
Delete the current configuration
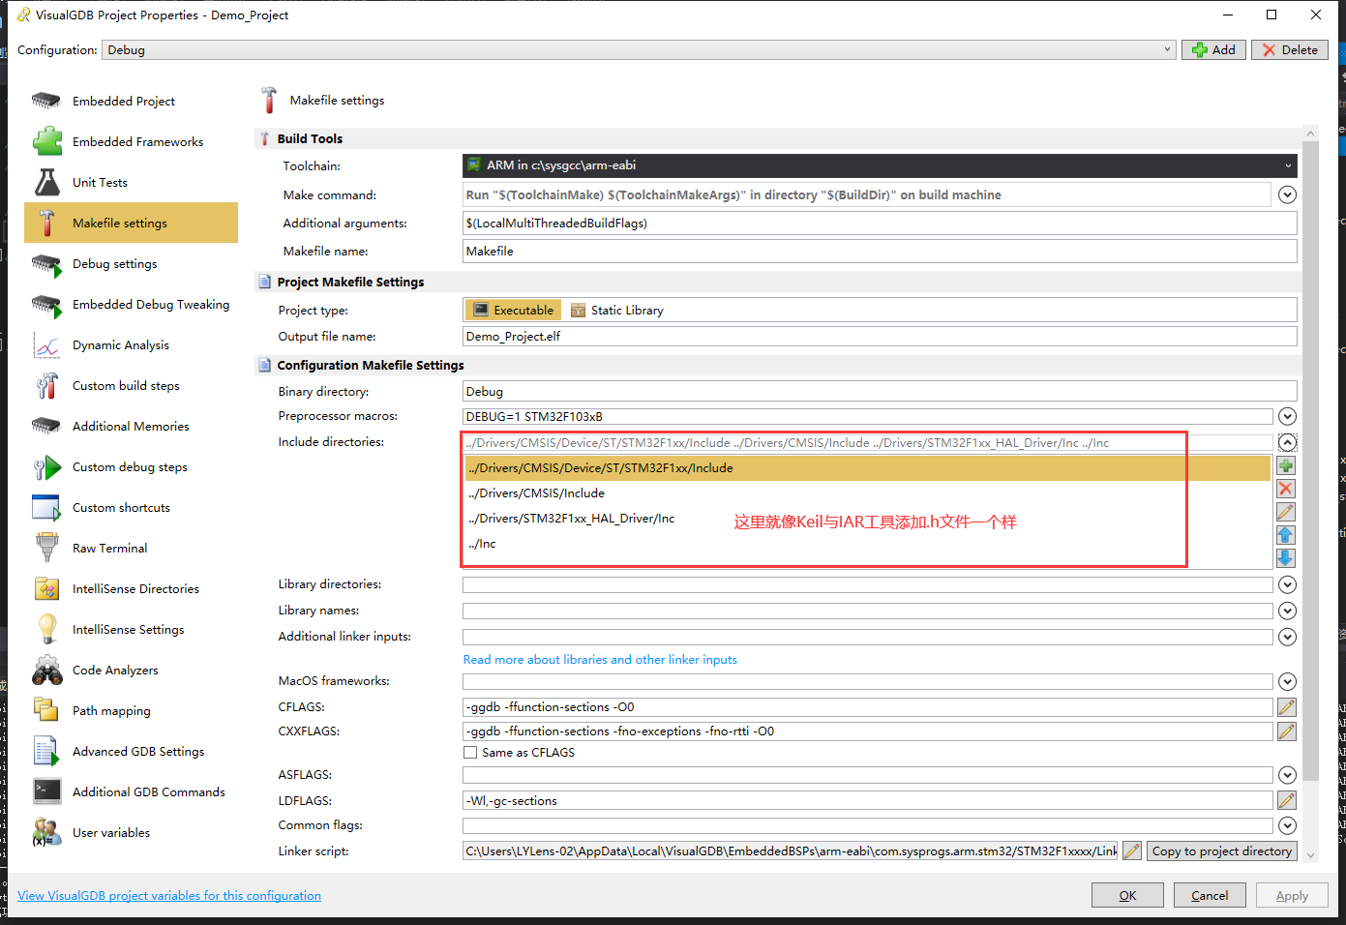(x=1290, y=49)
